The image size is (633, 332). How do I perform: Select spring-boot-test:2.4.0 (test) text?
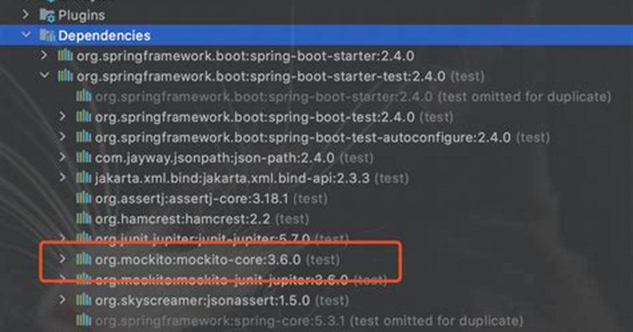(x=274, y=117)
